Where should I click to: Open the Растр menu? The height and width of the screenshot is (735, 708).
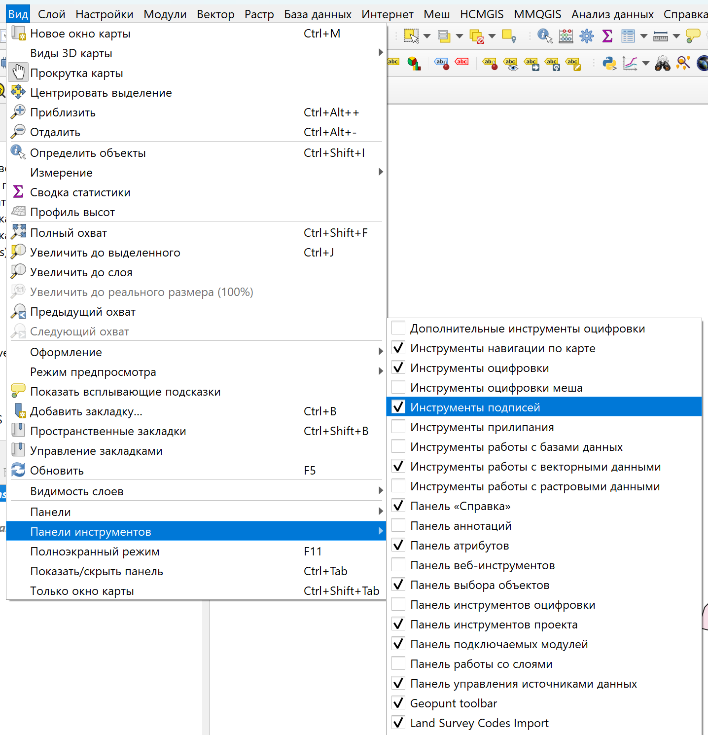pos(259,14)
